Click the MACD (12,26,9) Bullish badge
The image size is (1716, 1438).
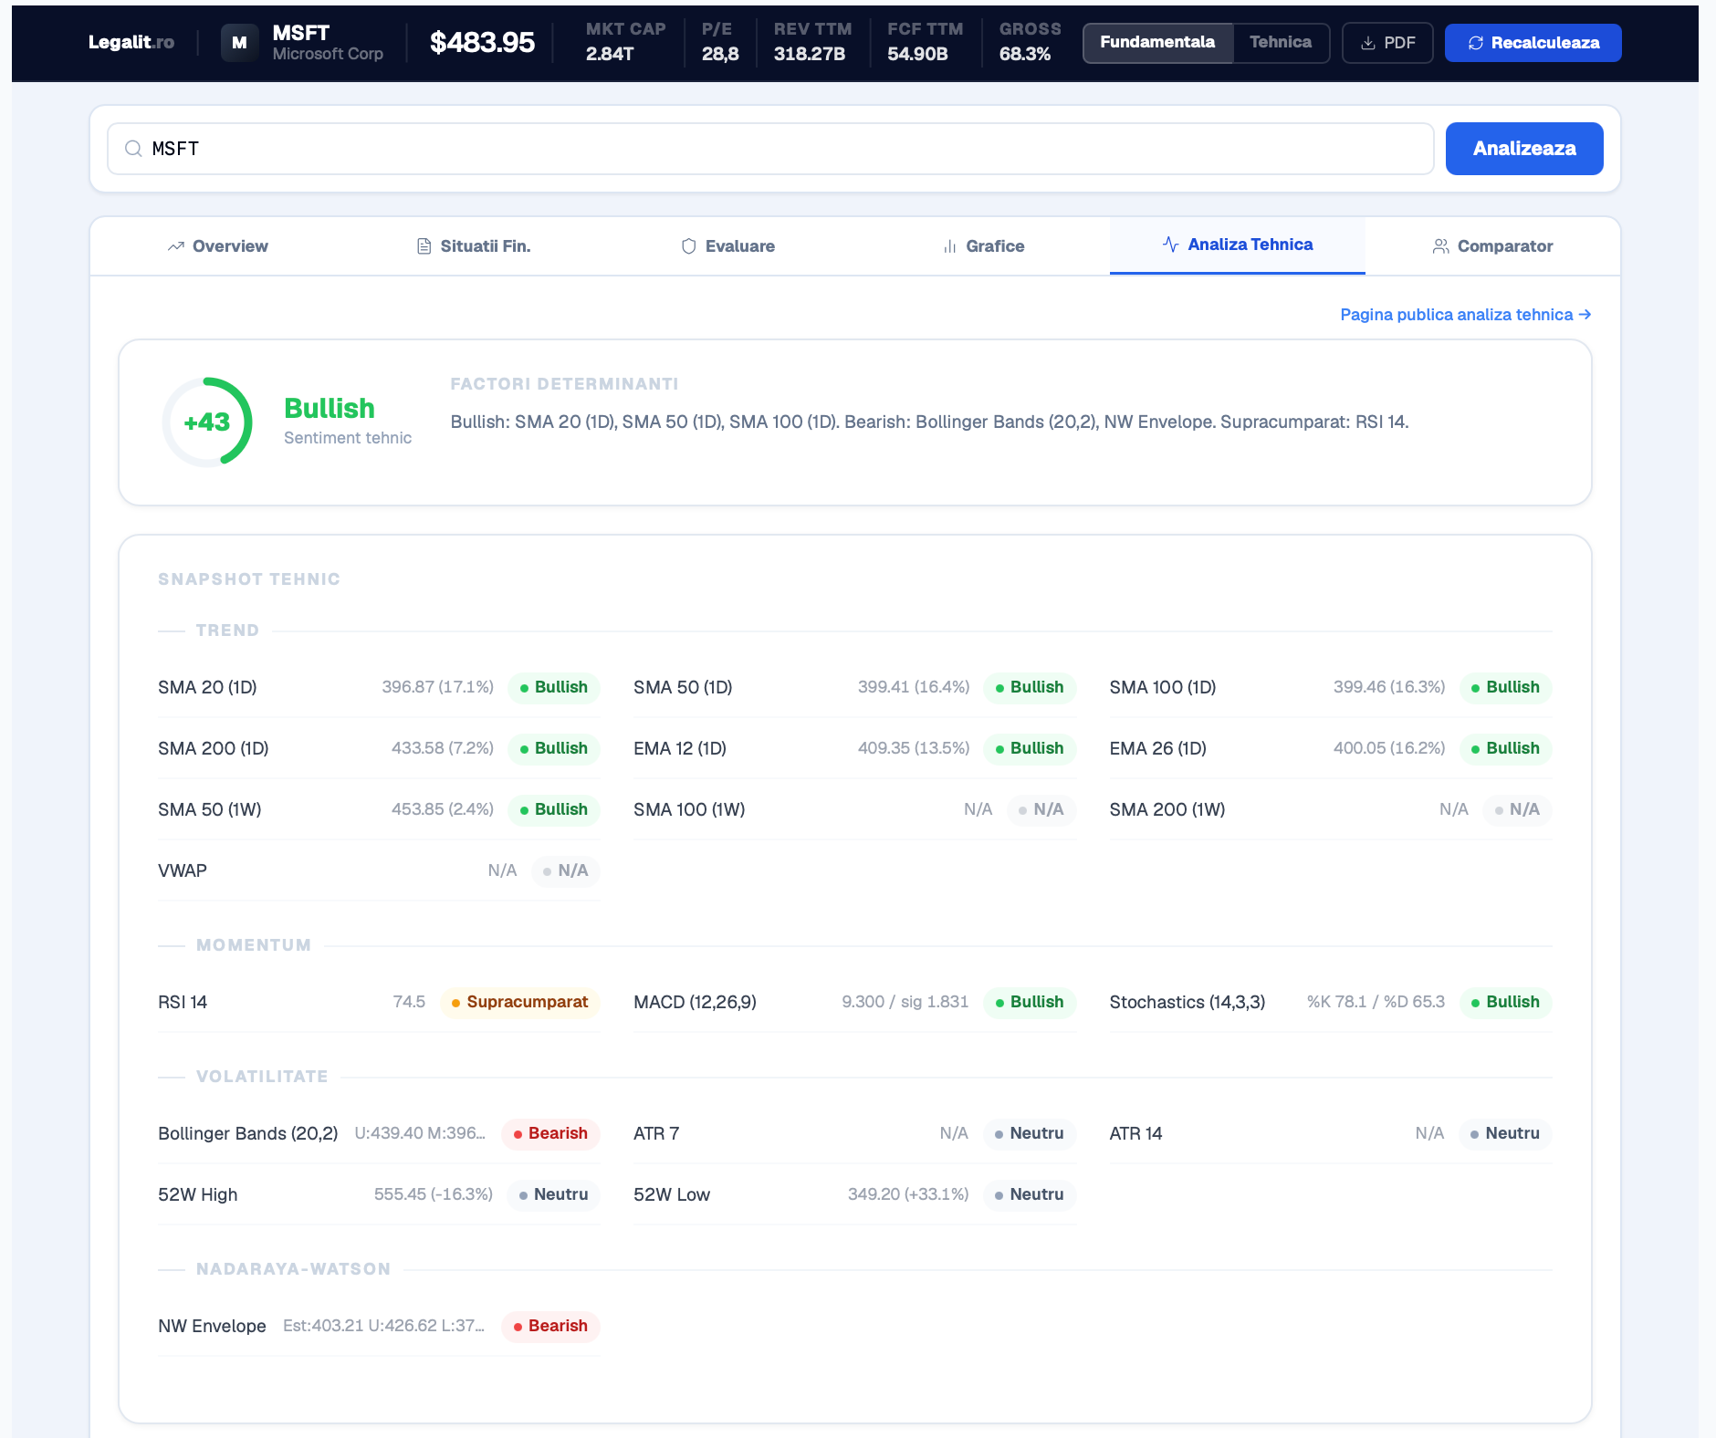(x=1030, y=1002)
